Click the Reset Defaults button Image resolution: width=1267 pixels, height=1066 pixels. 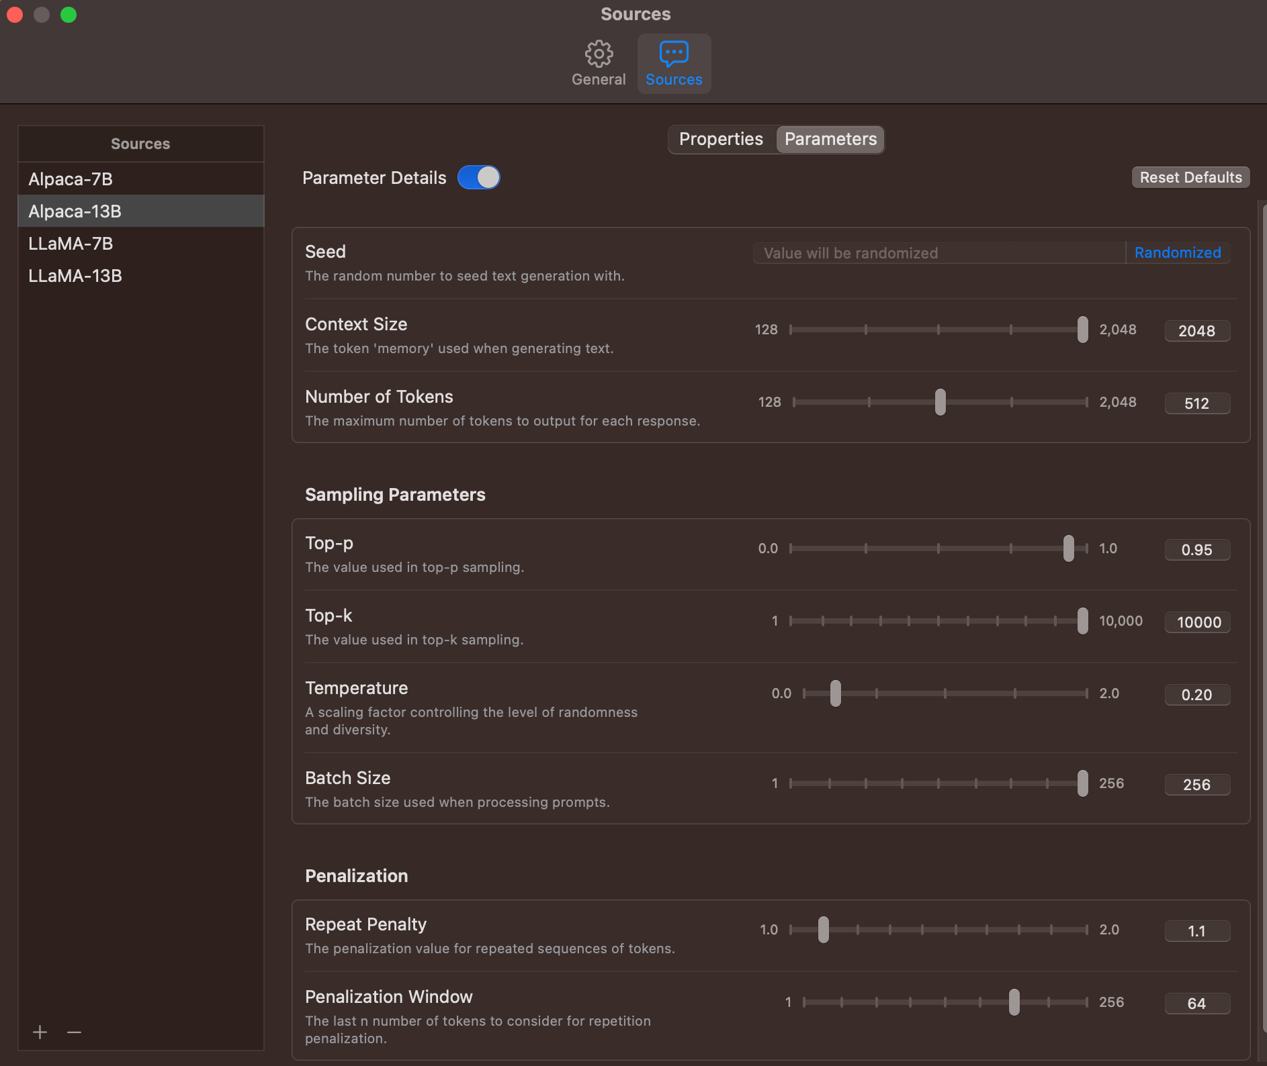point(1190,178)
